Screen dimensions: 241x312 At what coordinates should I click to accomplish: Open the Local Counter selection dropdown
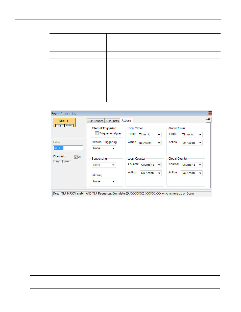151,165
